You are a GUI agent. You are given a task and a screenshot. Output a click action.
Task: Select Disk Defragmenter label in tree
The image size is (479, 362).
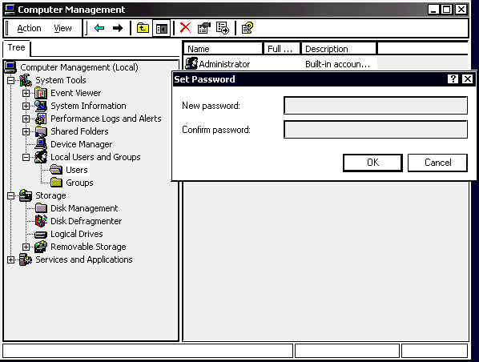tap(87, 221)
